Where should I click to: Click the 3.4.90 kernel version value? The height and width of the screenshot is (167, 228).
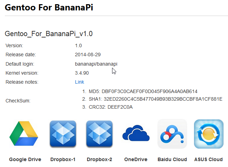point(81,73)
